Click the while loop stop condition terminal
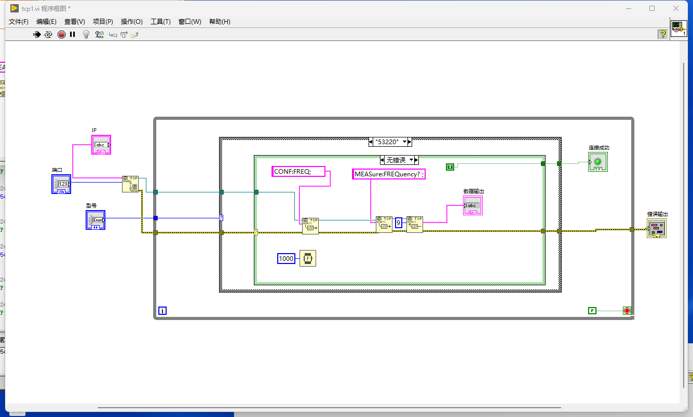 (627, 311)
